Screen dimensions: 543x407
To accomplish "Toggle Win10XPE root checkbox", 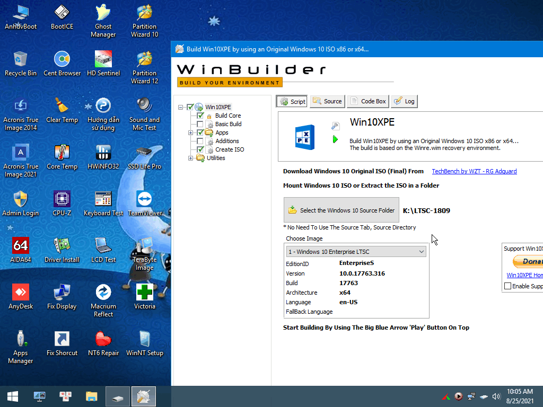I will click(x=190, y=107).
